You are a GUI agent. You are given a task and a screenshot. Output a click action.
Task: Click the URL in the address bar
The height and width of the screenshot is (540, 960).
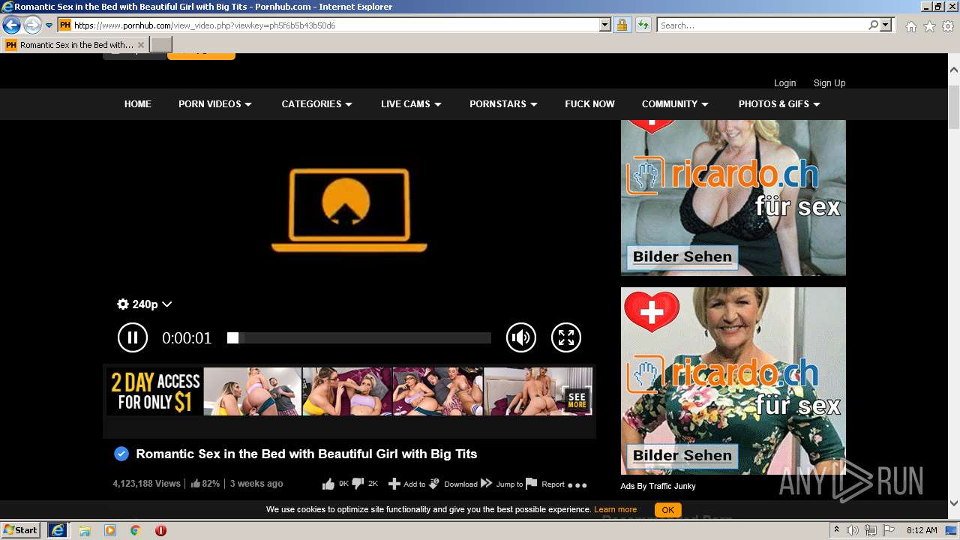pyautogui.click(x=204, y=25)
